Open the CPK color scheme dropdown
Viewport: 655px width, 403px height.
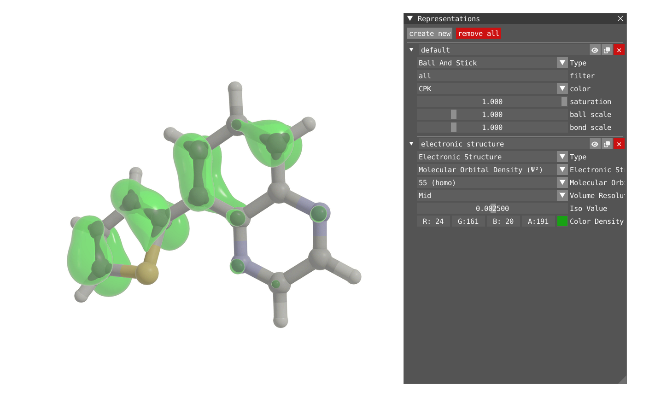[562, 88]
